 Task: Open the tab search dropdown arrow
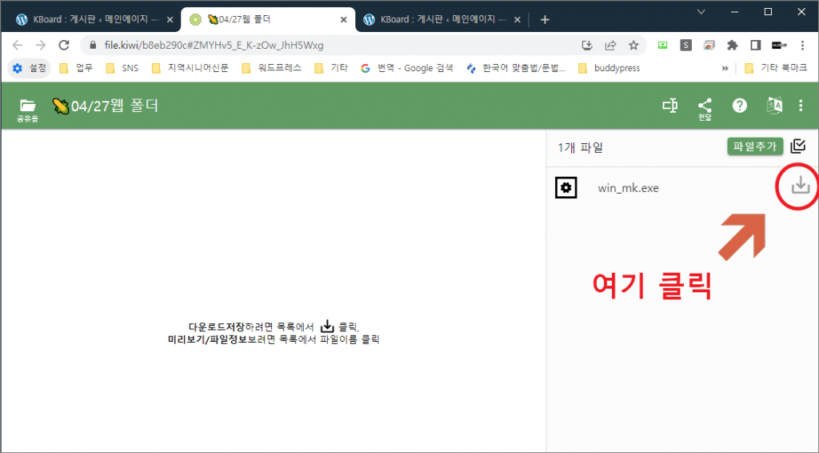click(x=701, y=11)
